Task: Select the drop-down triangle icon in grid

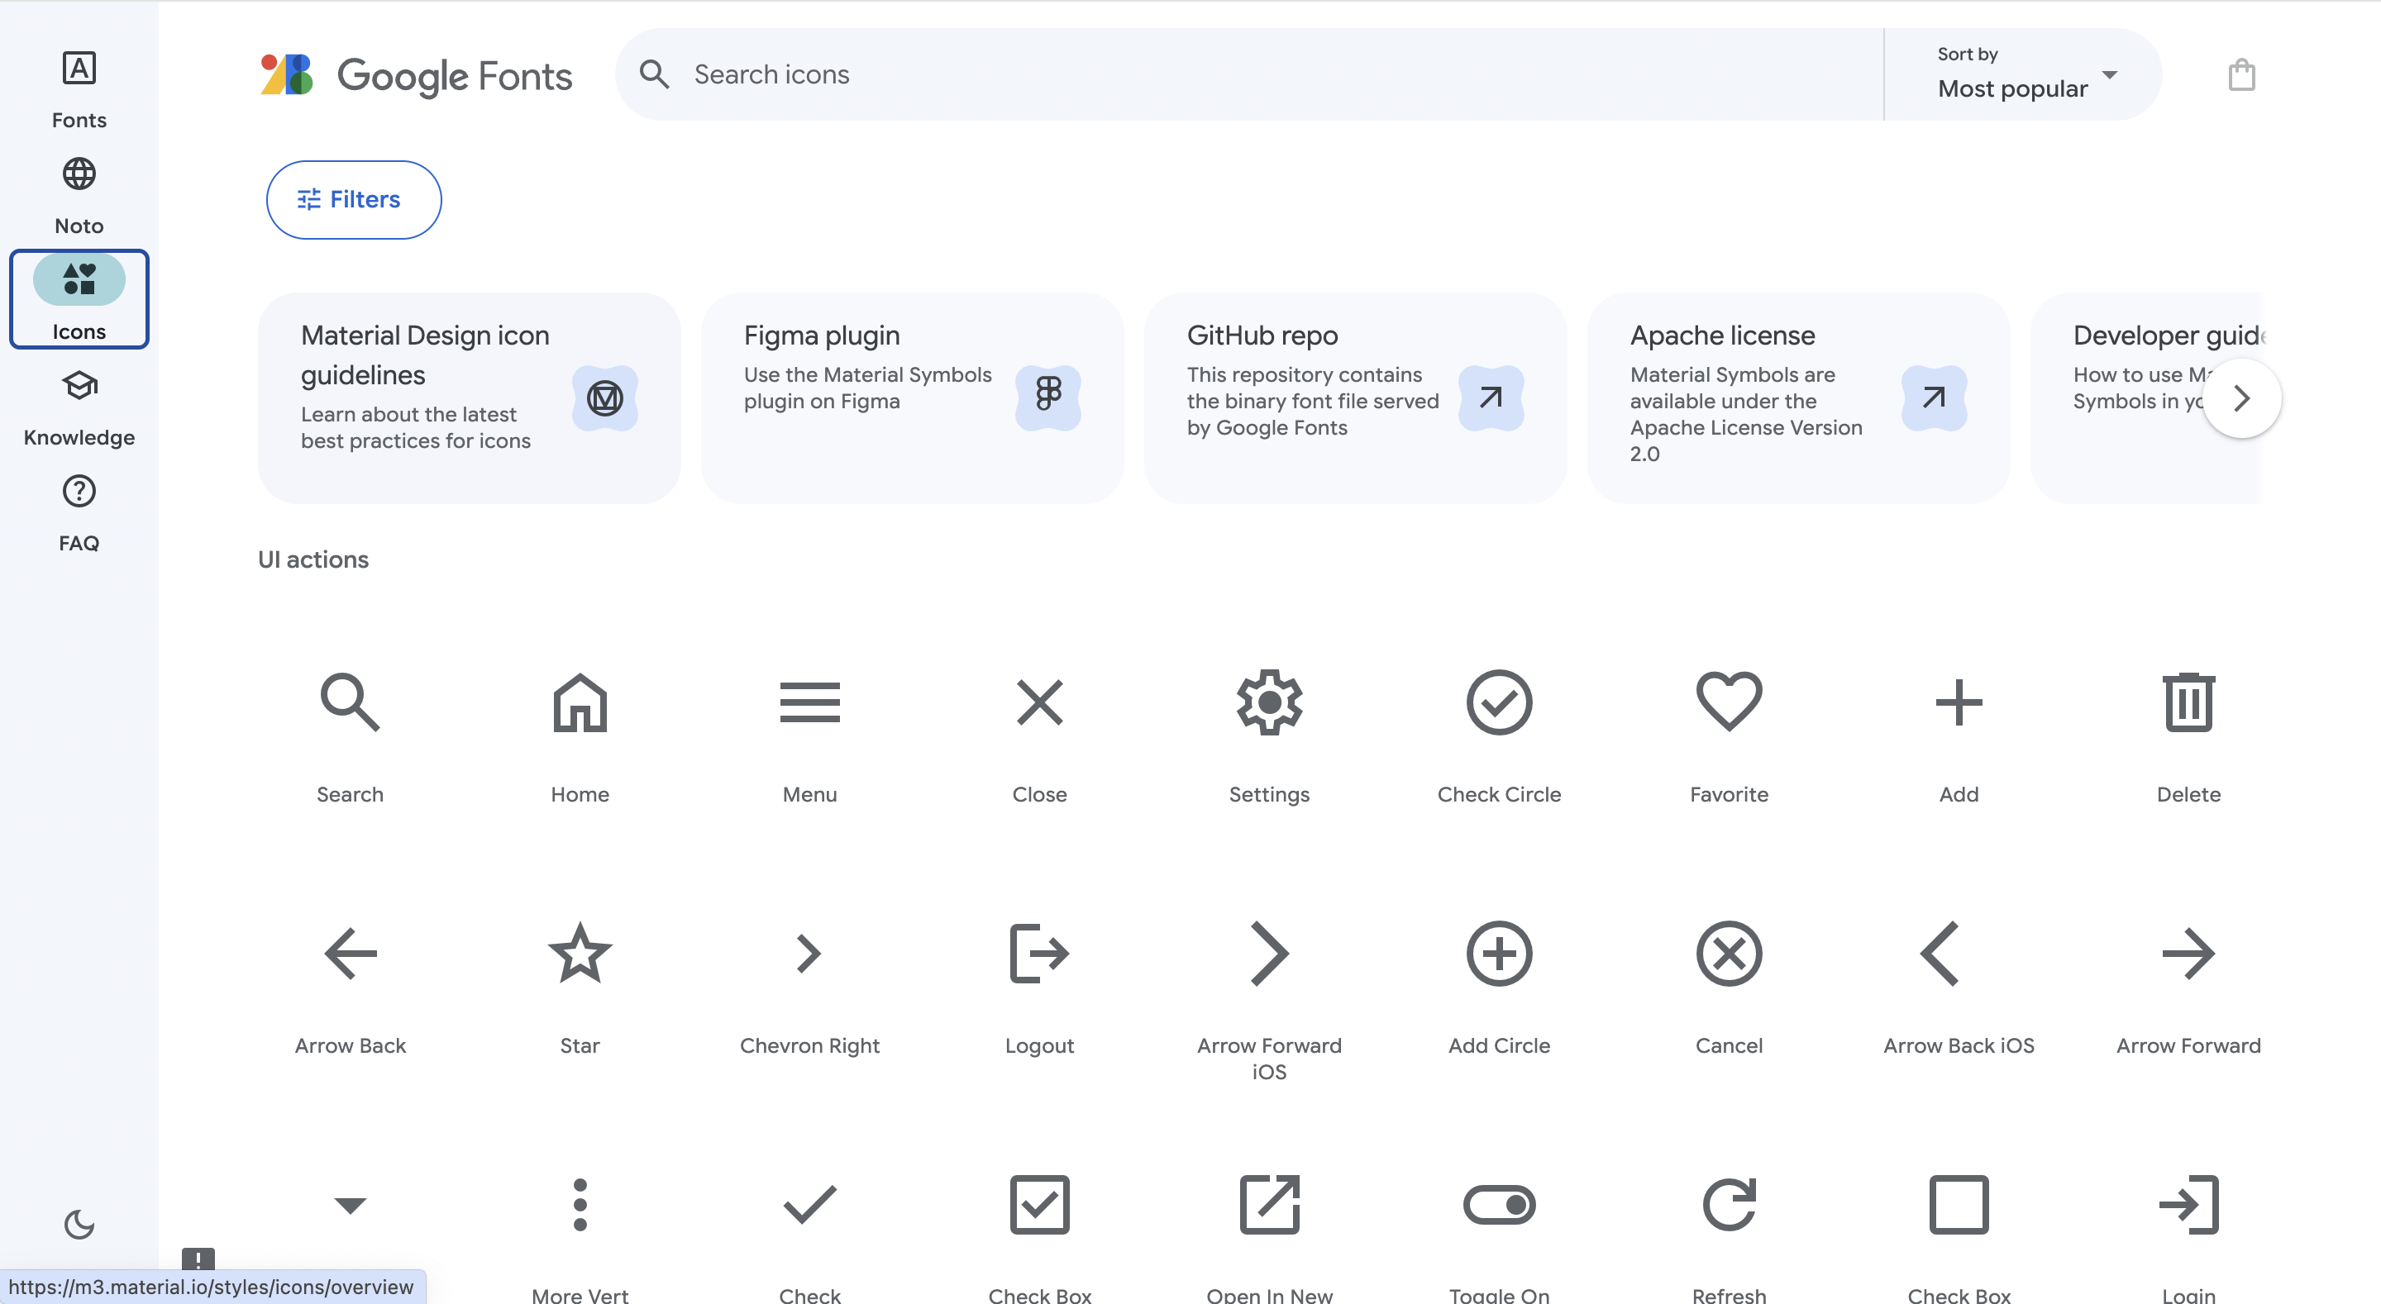Action: [350, 1204]
